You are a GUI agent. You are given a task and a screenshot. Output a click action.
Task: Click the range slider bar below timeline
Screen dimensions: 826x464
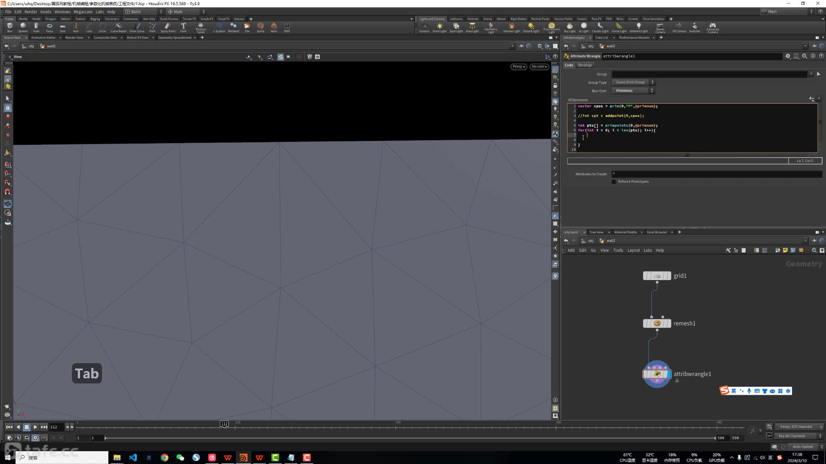point(410,438)
